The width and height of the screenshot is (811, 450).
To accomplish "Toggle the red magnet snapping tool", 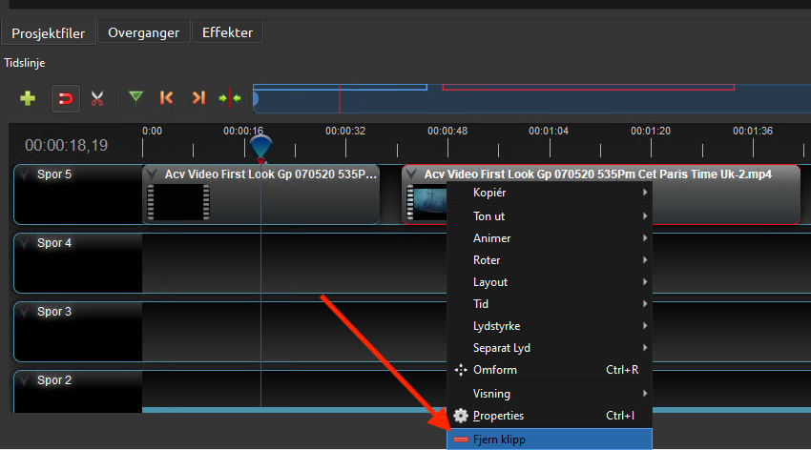I will coord(65,97).
